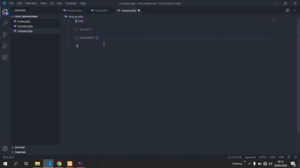Click the editor vertical scrollbar

click(x=299, y=76)
